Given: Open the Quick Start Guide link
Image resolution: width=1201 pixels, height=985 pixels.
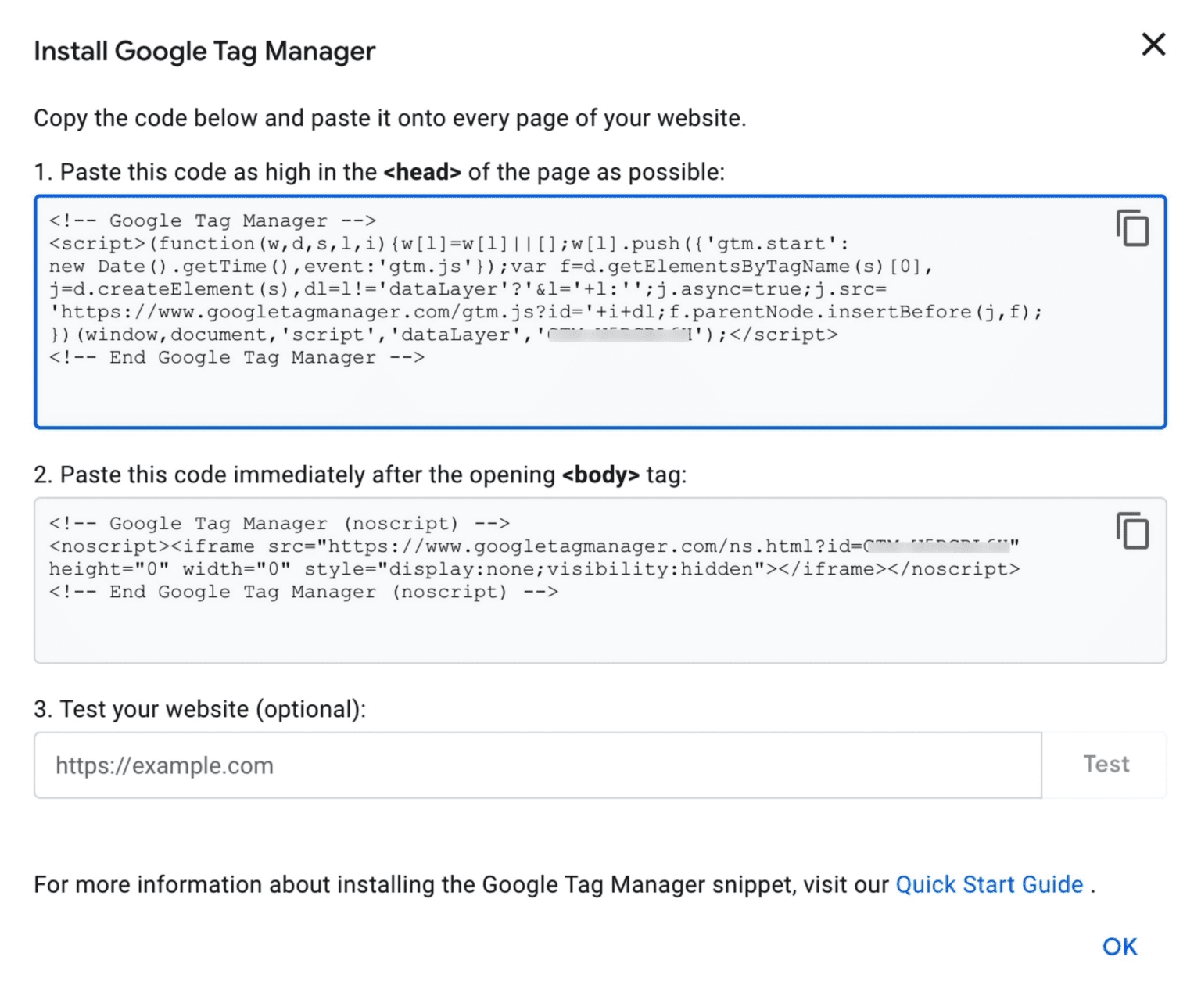Looking at the screenshot, I should [x=989, y=885].
